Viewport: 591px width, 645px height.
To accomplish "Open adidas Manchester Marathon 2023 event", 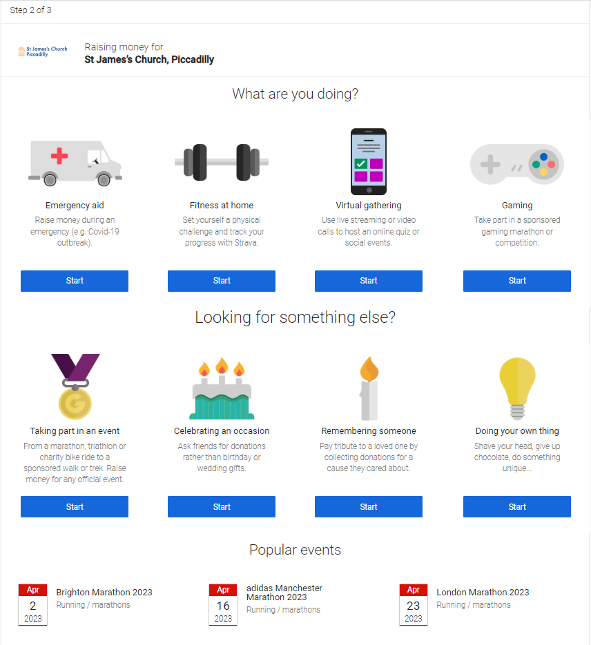I will 284,593.
